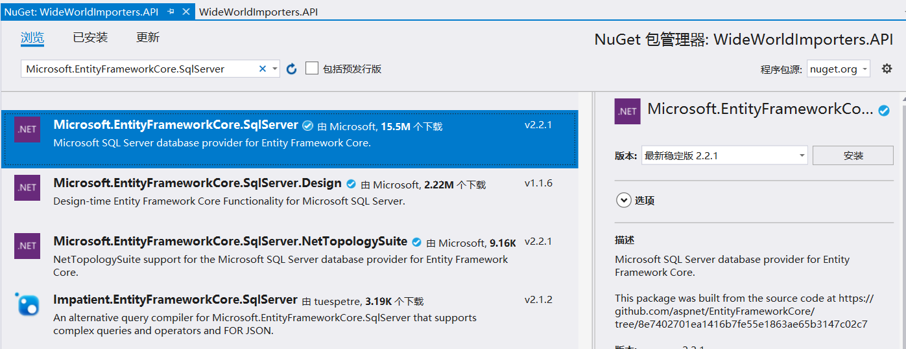Click verified badge beside SqlServer.Design package
Screen dimensions: 906x349
coord(352,184)
